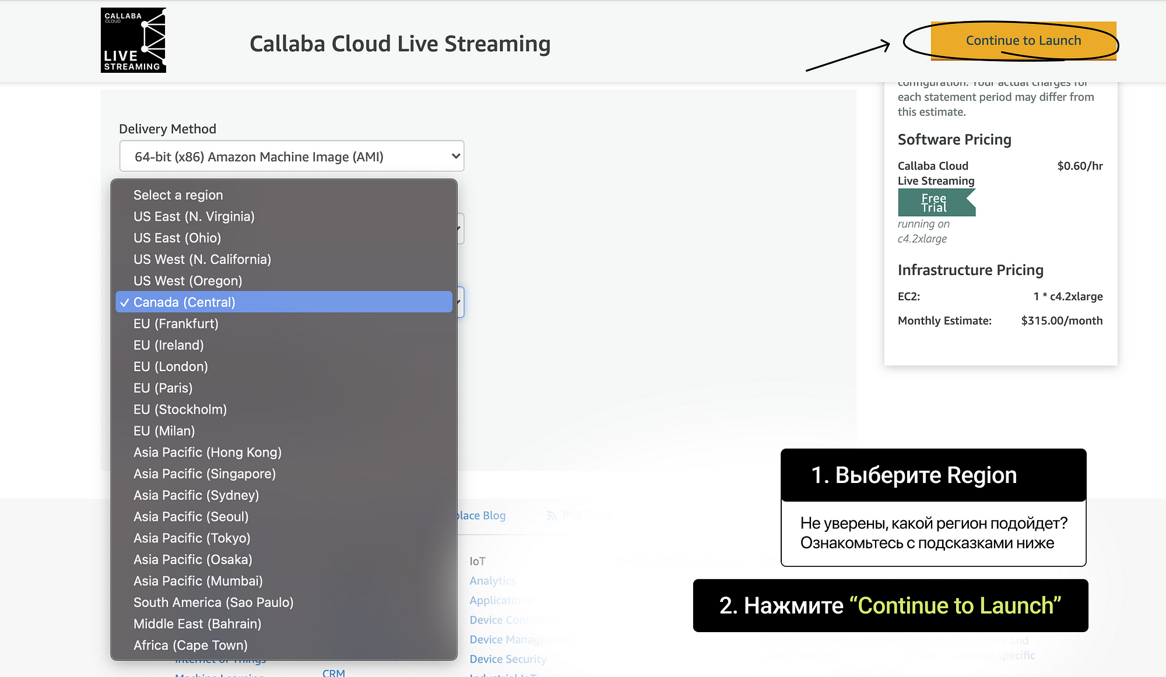
Task: Open the Device Security footer link
Action: [508, 659]
